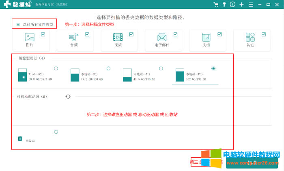The image size is (284, 171).
Task: Toggle the 选择所有文件类型 checkbox
Action: [18, 25]
